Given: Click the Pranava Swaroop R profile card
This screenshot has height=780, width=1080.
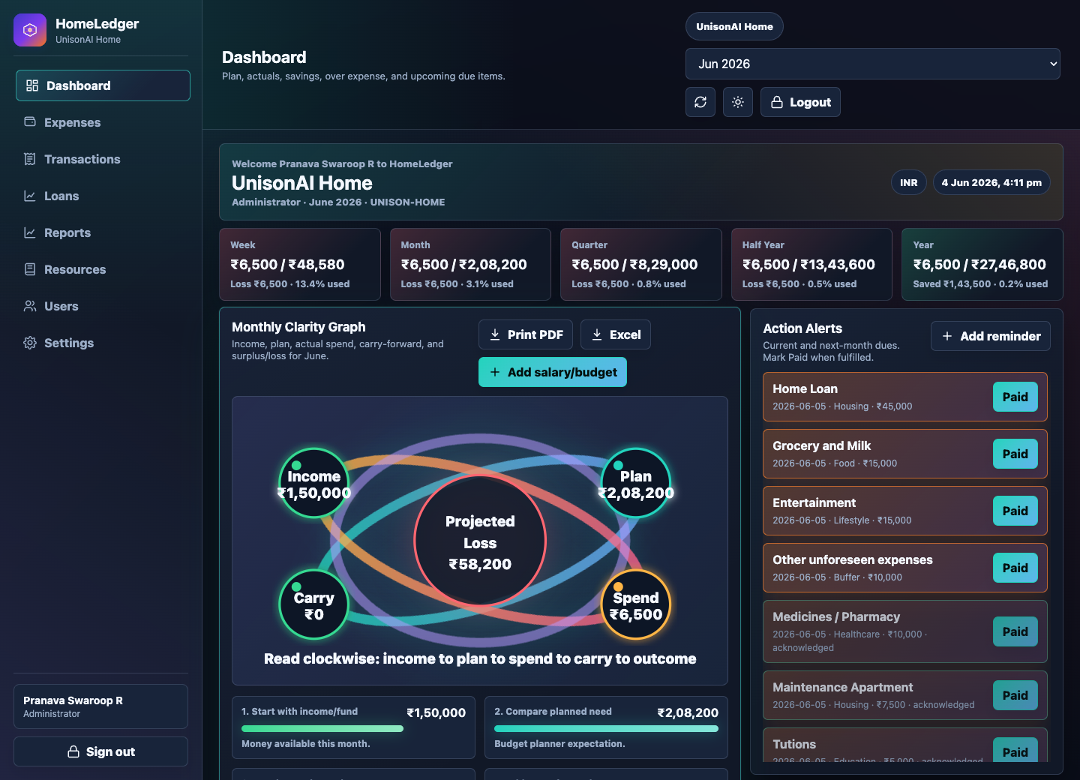Looking at the screenshot, I should point(100,706).
